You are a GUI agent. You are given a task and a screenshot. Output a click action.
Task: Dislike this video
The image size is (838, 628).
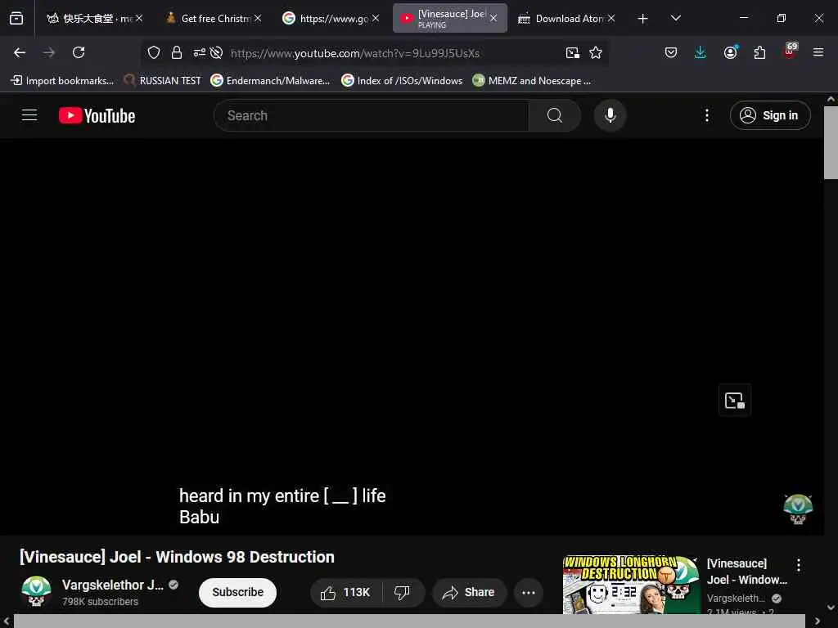coord(402,592)
